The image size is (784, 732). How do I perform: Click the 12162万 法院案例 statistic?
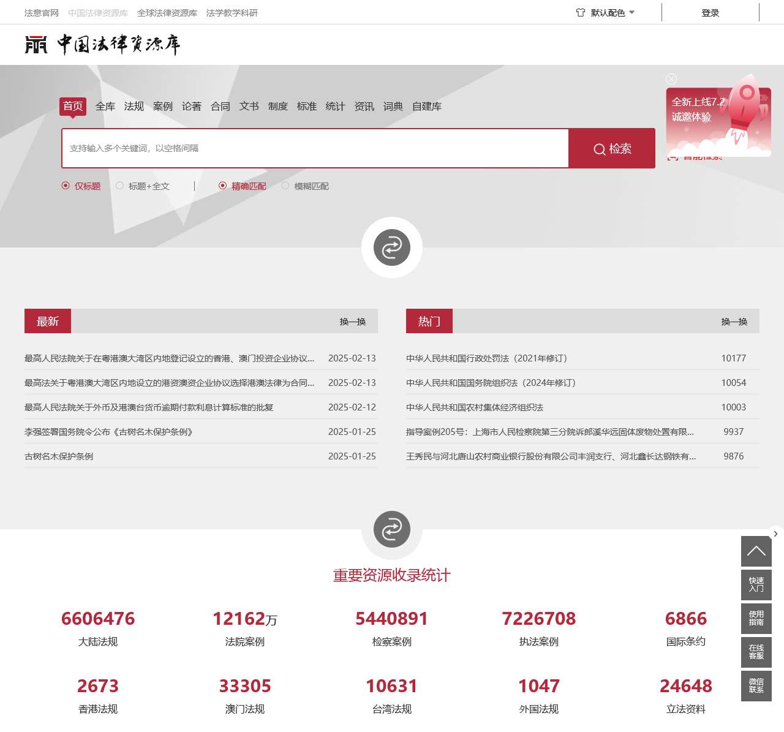pos(245,629)
